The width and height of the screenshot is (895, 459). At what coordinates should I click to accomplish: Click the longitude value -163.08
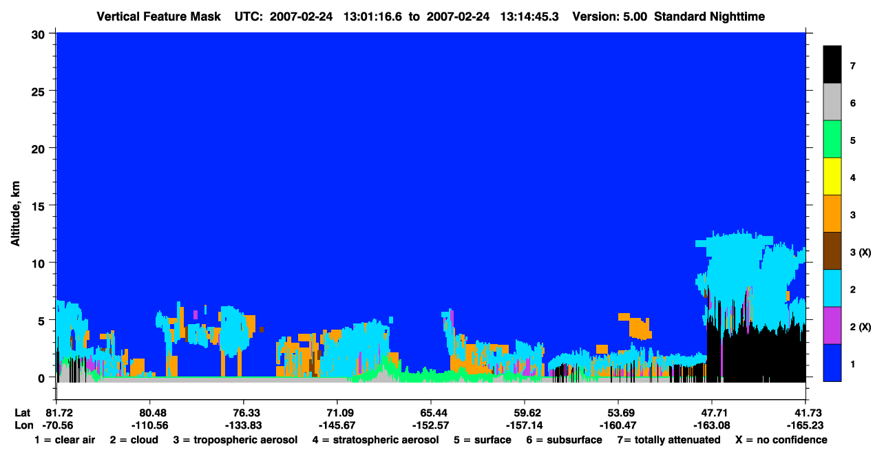[711, 425]
